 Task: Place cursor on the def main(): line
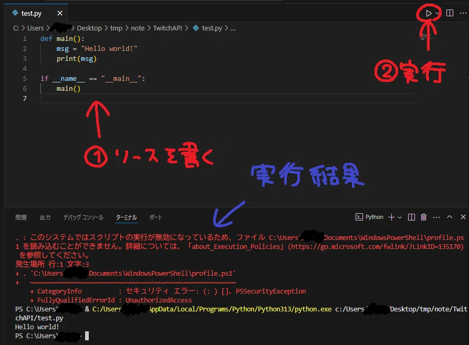(62, 38)
